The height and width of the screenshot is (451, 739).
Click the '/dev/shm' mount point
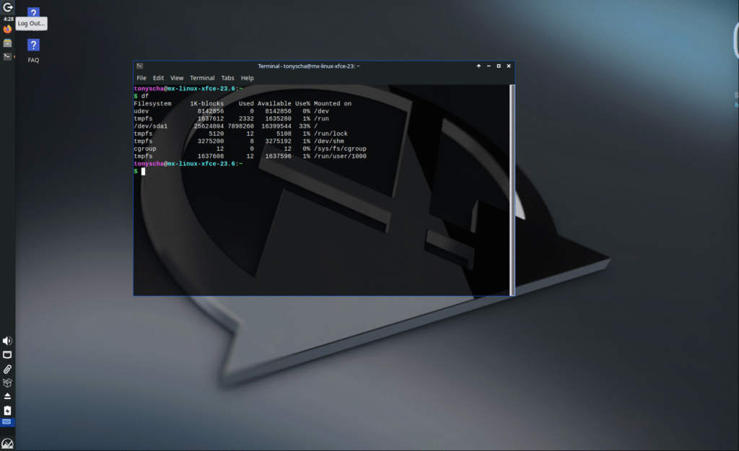coord(329,141)
